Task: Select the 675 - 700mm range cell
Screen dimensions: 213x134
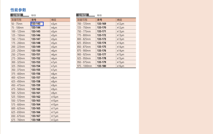Action: (x=18, y=120)
